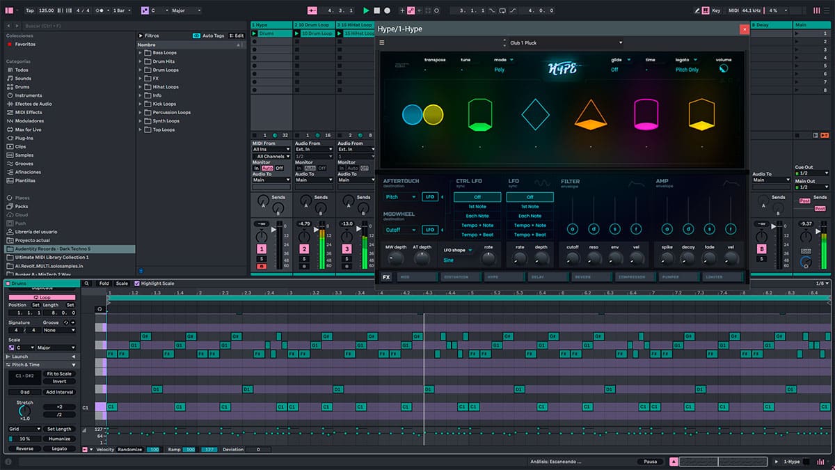
Task: Open the MIDI Effects category
Action: tap(28, 112)
